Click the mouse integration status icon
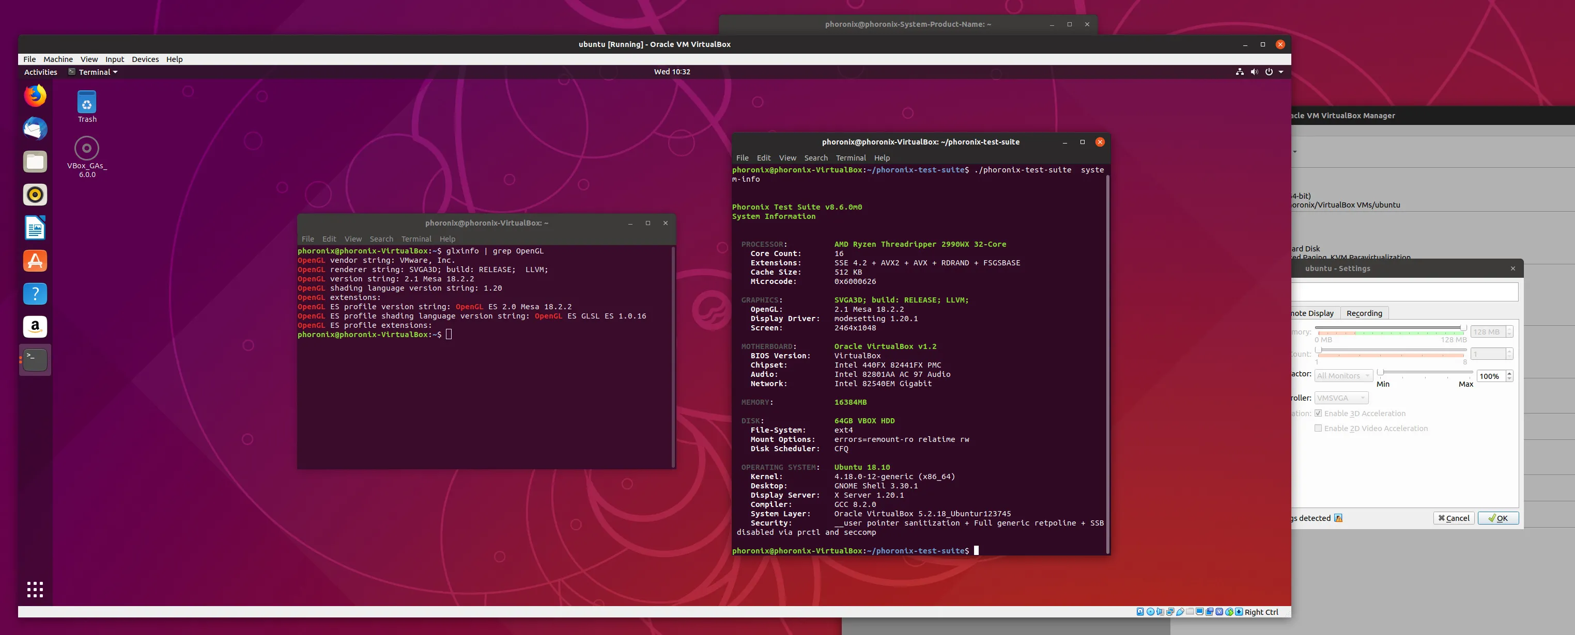Viewport: 1575px width, 635px height. [1229, 612]
